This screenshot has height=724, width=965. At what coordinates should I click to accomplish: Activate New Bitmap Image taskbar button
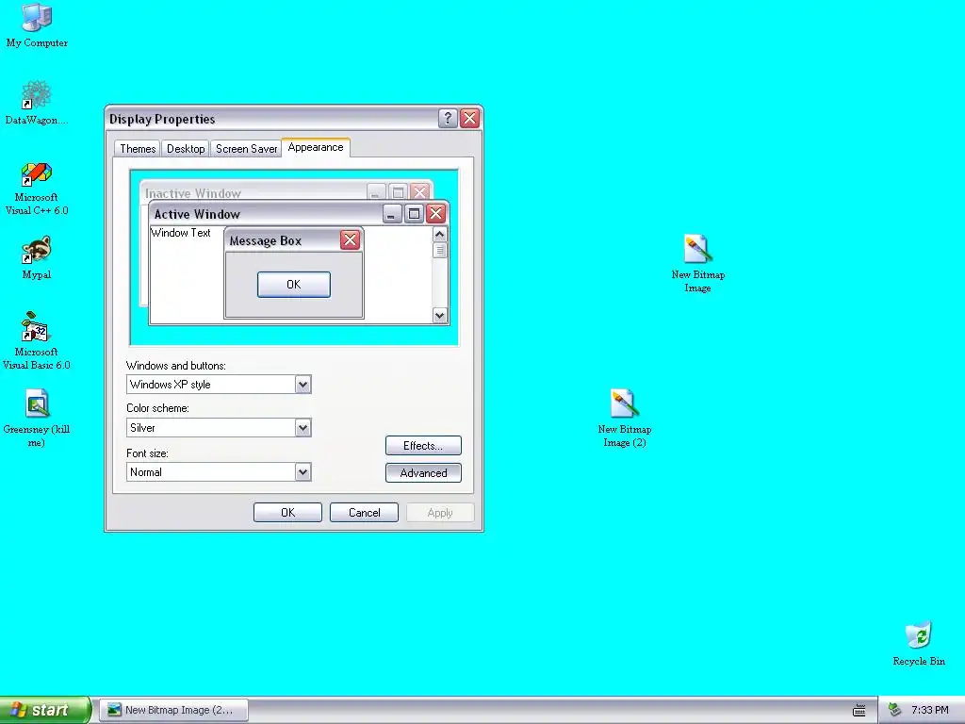(x=174, y=711)
